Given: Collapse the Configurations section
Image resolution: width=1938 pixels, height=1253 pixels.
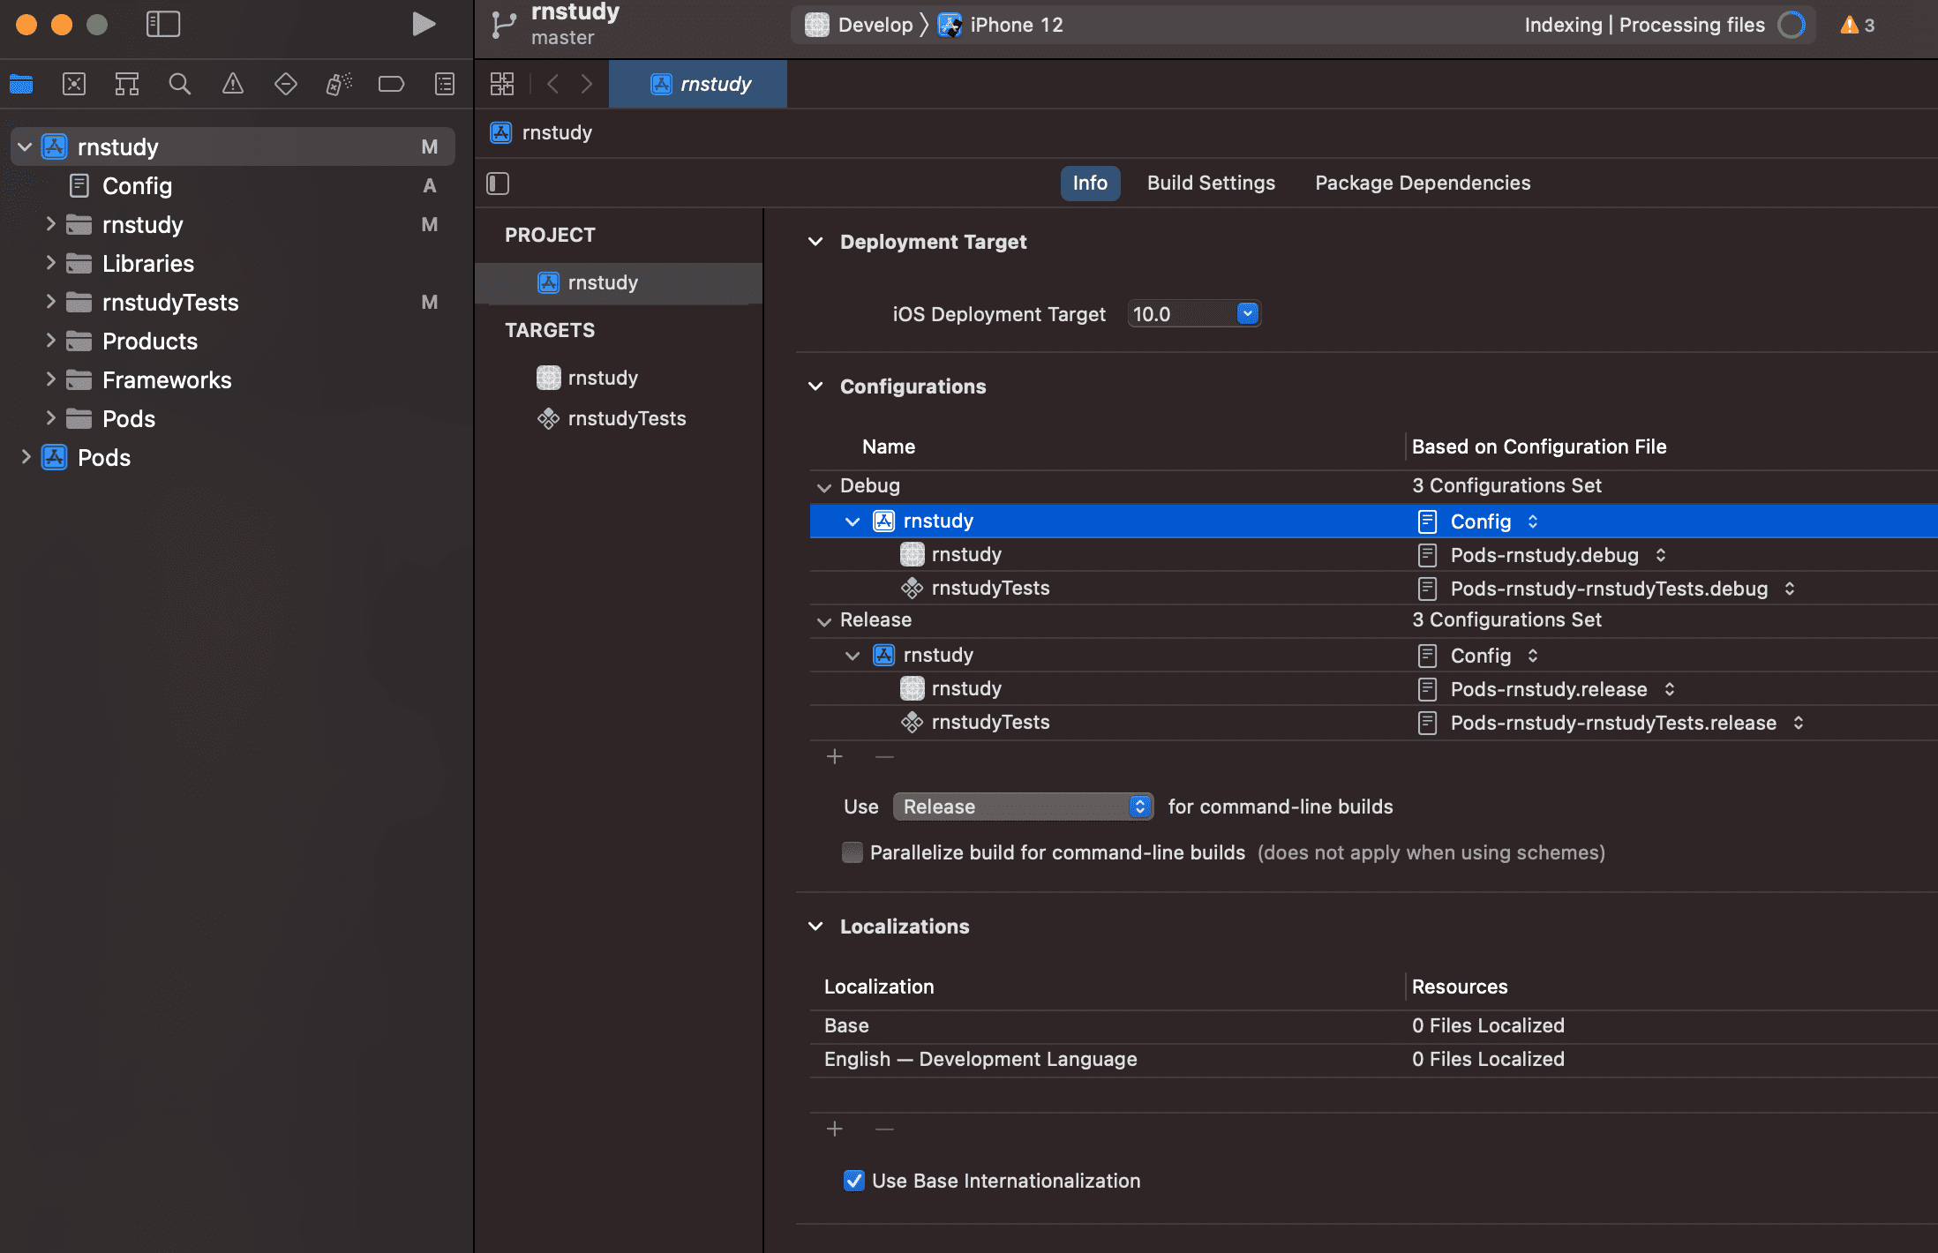Looking at the screenshot, I should point(816,386).
